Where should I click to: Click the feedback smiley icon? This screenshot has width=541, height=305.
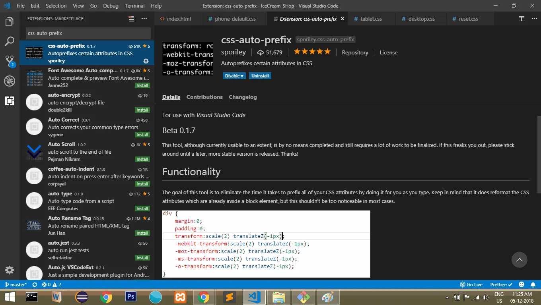tap(522, 285)
